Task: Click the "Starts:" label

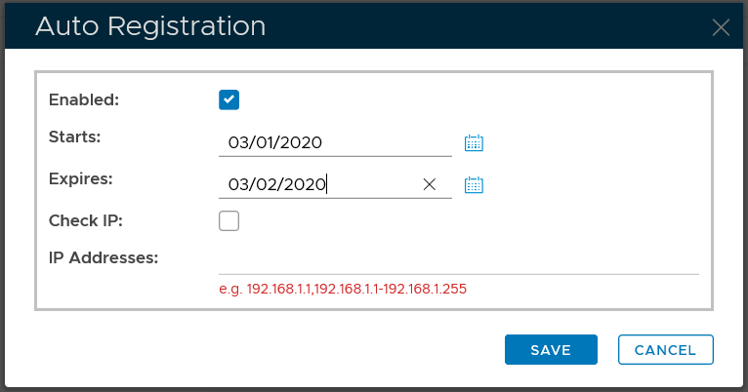Action: 75,137
